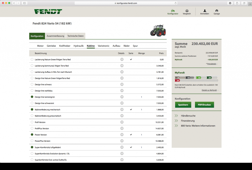
Task: View details of Design line tannengrün
Action: 122,97
